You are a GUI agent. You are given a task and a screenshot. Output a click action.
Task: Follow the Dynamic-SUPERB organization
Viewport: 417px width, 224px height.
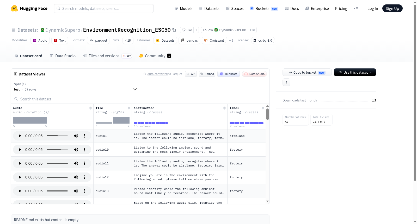pos(224,30)
